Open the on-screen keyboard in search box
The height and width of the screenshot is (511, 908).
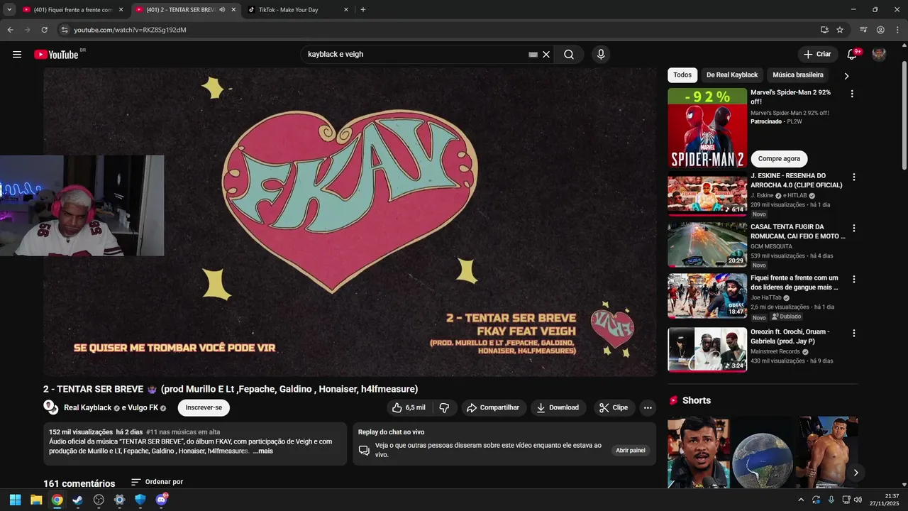(x=533, y=55)
